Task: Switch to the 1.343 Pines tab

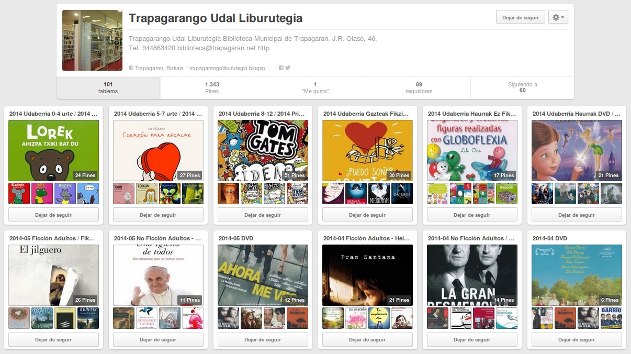Action: [x=212, y=87]
